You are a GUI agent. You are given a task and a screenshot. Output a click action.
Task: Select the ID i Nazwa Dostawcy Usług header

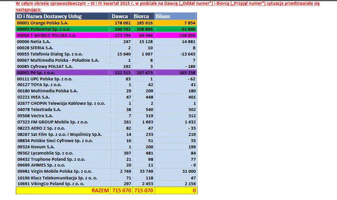(x=49, y=16)
